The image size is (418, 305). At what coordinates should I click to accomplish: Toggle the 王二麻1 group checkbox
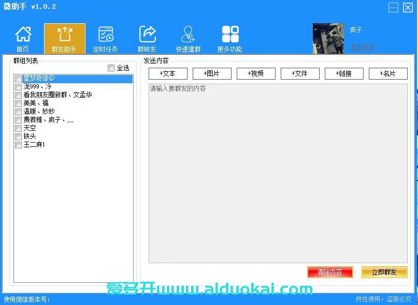tap(19, 145)
